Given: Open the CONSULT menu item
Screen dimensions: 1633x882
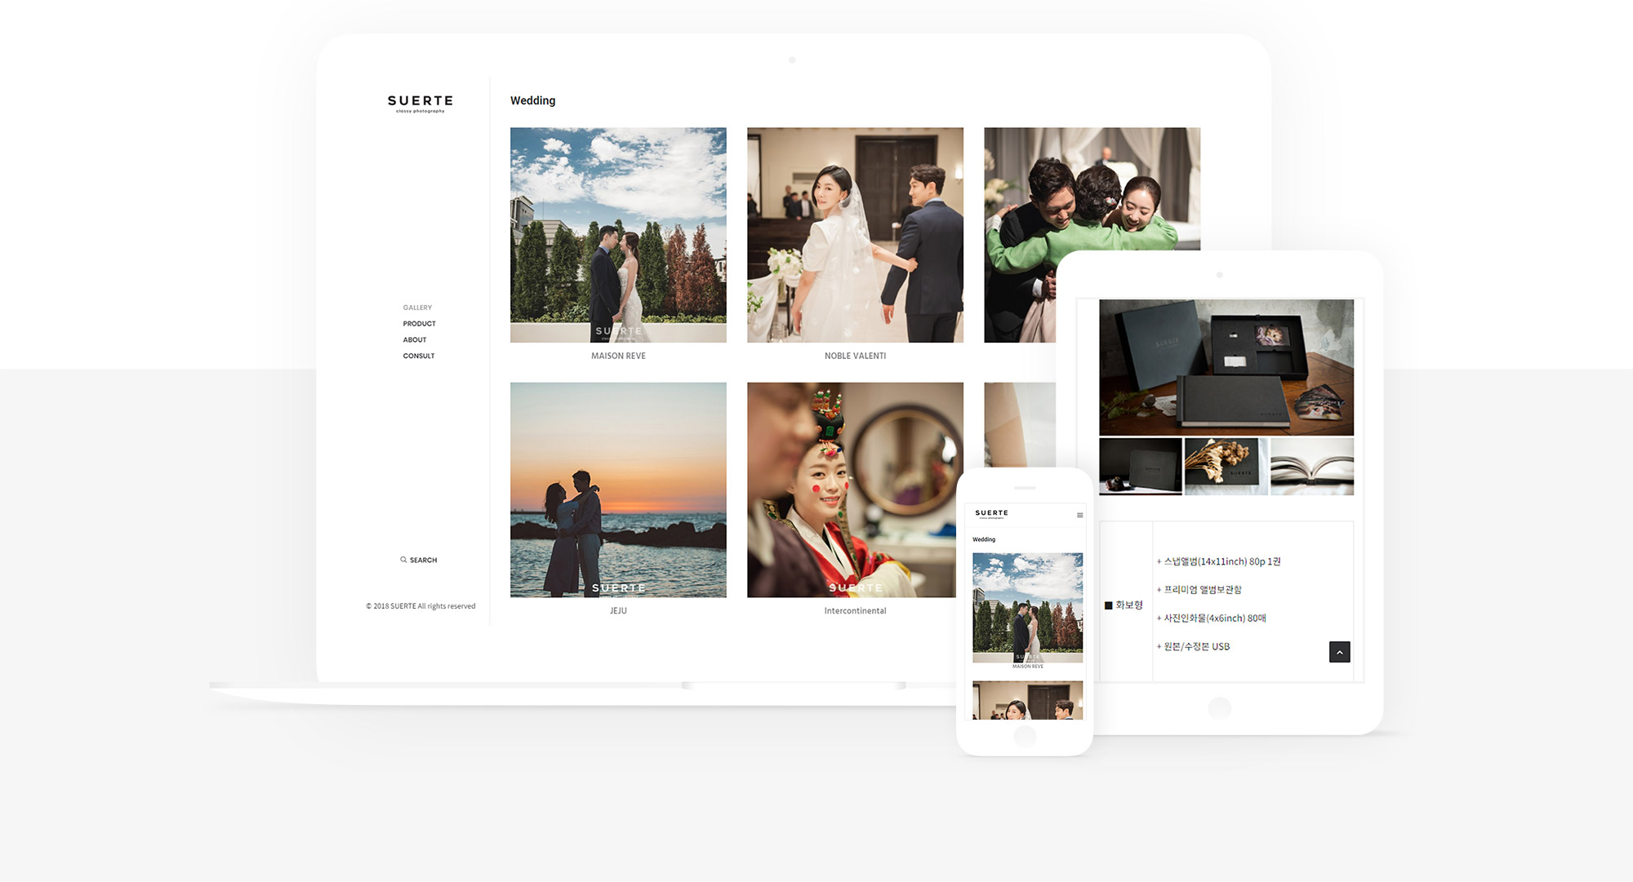Looking at the screenshot, I should (x=418, y=356).
